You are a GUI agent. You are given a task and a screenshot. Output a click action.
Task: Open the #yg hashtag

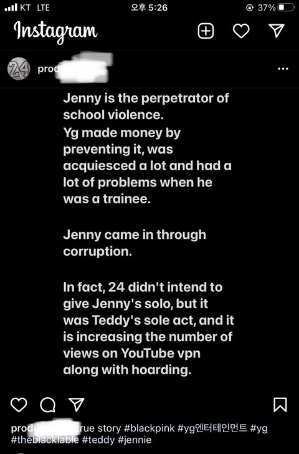(259, 428)
